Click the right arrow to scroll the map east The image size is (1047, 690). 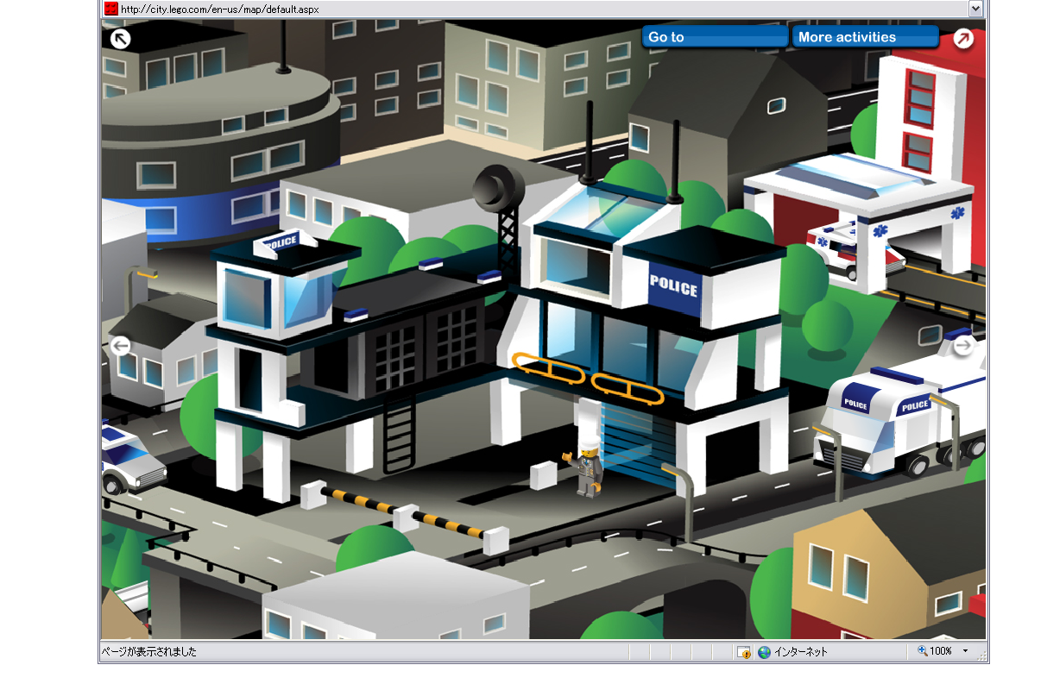pos(964,345)
